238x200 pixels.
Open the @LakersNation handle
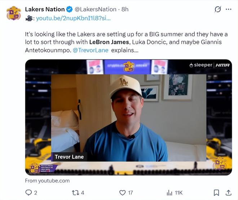point(96,9)
